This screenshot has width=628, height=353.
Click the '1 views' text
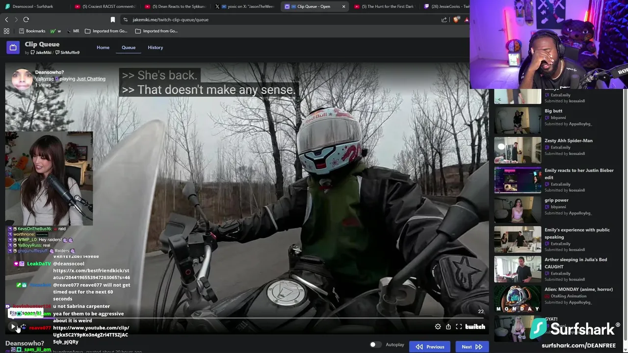(x=43, y=85)
